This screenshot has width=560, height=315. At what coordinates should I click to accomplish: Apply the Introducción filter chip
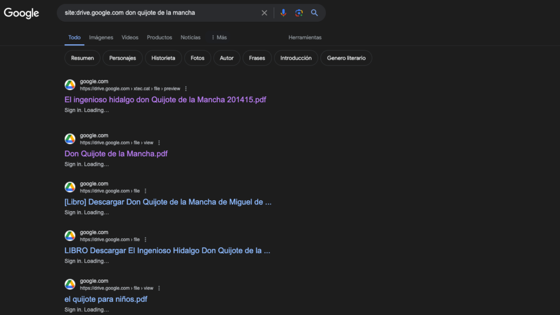tap(296, 58)
